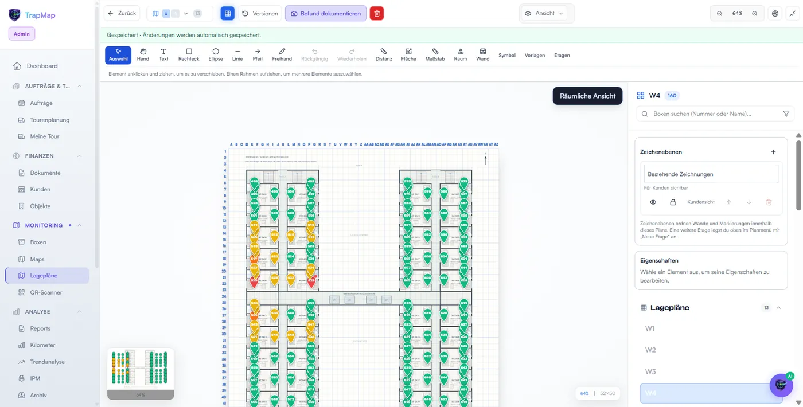Select the Raum tool

[461, 55]
